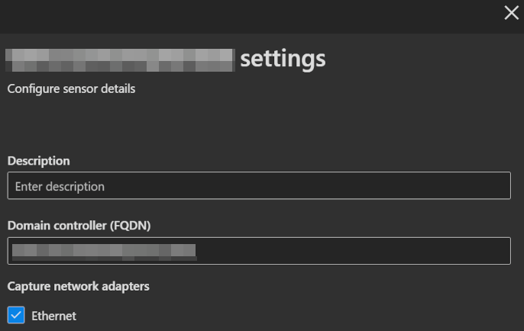524x331 pixels.
Task: Select the blurred domain controller value
Action: pos(104,251)
